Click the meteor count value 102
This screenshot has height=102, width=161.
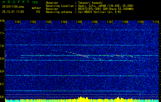click(38, 11)
